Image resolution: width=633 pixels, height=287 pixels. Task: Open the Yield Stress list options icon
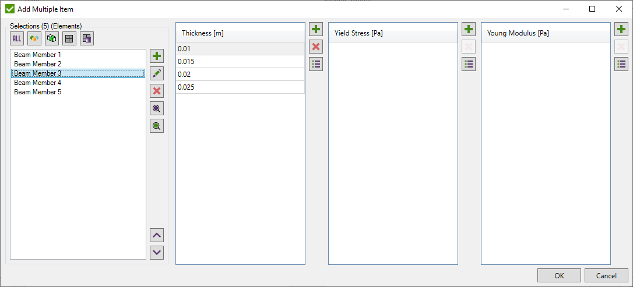tap(469, 64)
